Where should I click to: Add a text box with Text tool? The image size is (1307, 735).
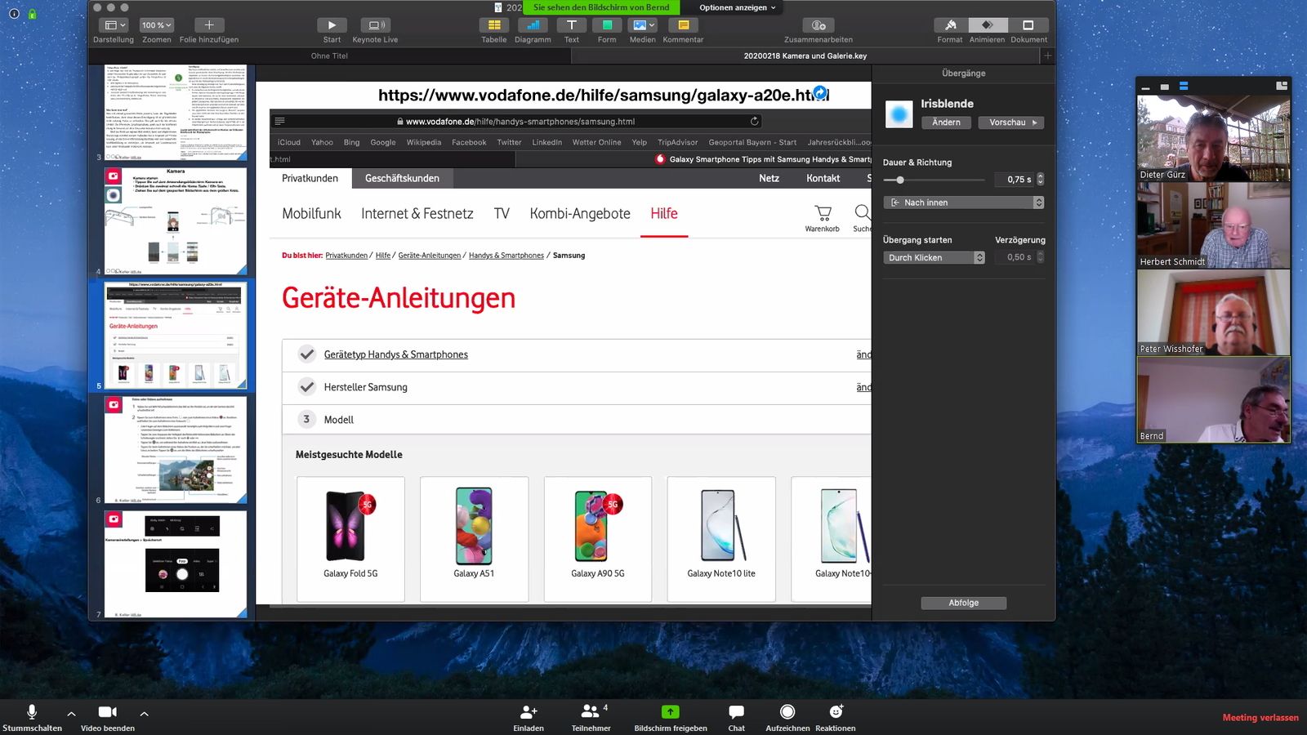(572, 25)
